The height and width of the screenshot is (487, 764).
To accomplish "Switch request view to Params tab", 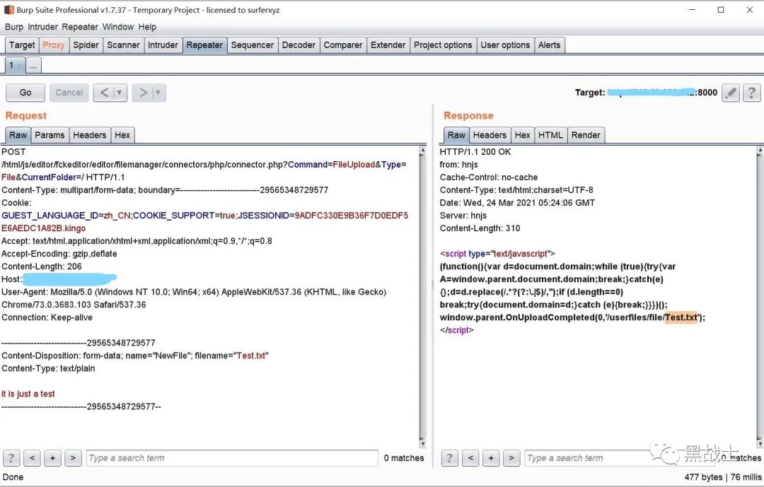I will [50, 135].
